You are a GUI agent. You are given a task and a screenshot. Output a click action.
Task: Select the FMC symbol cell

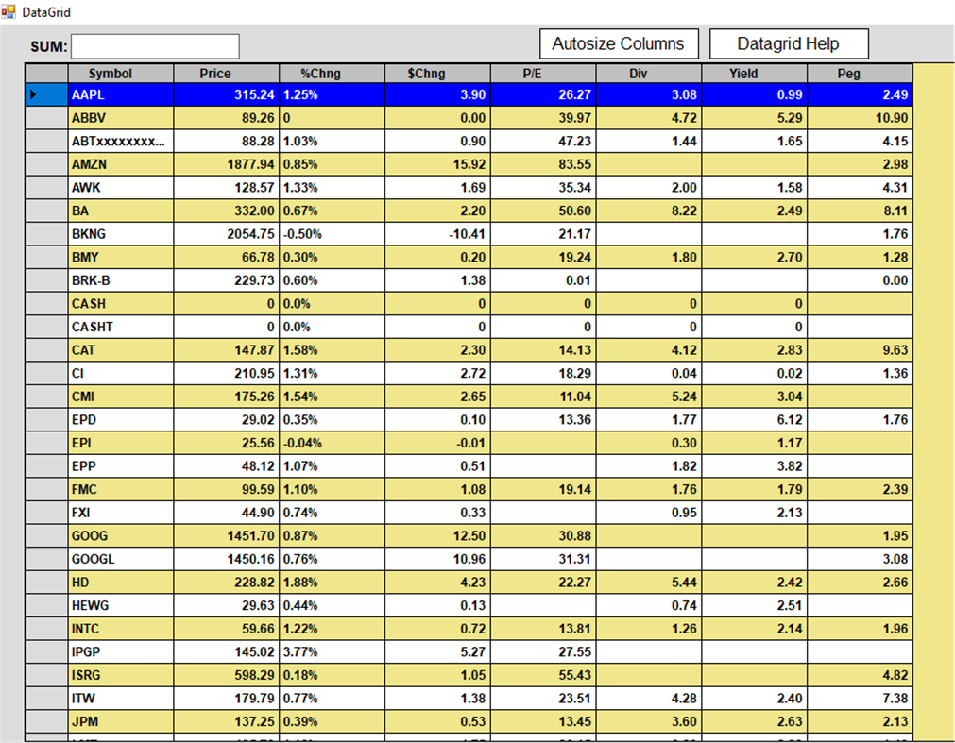click(121, 489)
